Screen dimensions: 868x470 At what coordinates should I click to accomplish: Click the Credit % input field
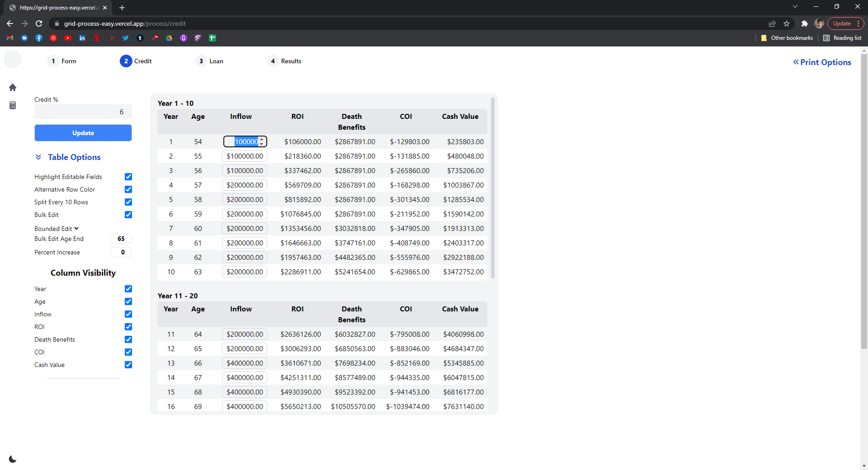coord(83,112)
